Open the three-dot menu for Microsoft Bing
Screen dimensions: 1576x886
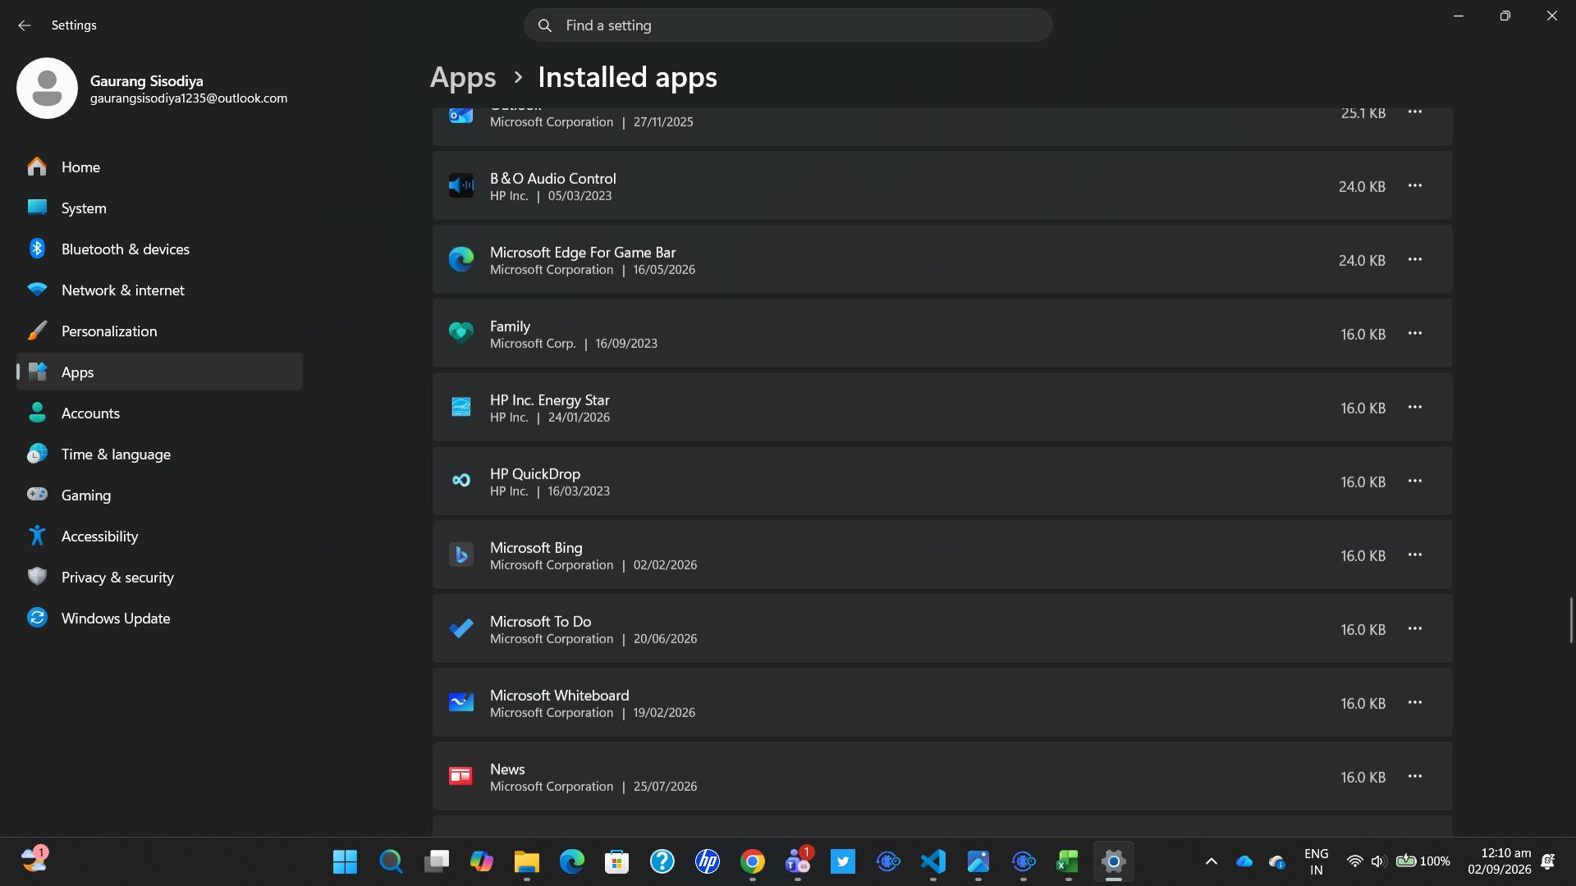1414,555
